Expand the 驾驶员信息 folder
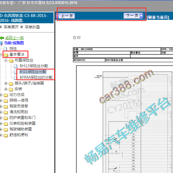 tap(1, 107)
